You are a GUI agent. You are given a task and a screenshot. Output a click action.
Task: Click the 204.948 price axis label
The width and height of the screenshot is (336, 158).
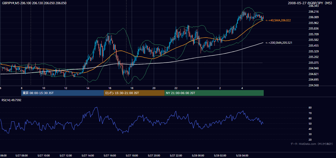pos(313,68)
